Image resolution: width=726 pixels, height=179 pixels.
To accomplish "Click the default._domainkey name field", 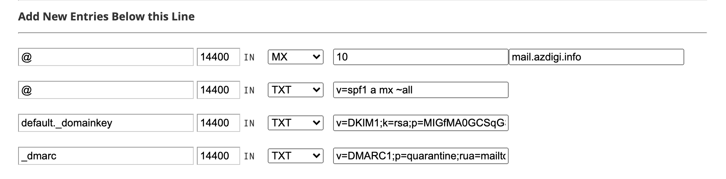I will point(106,123).
